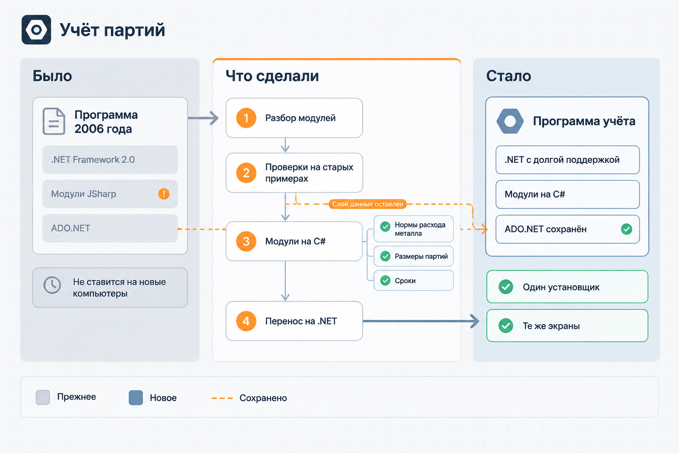Select the .NET Framework 2.0 row
The width and height of the screenshot is (679, 453).
pos(110,160)
